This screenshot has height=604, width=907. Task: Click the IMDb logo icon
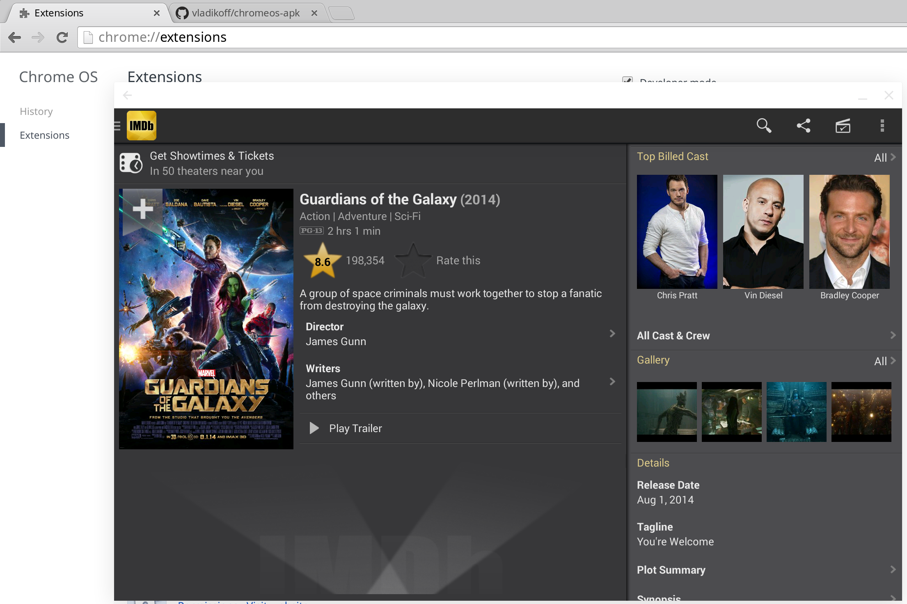[141, 126]
